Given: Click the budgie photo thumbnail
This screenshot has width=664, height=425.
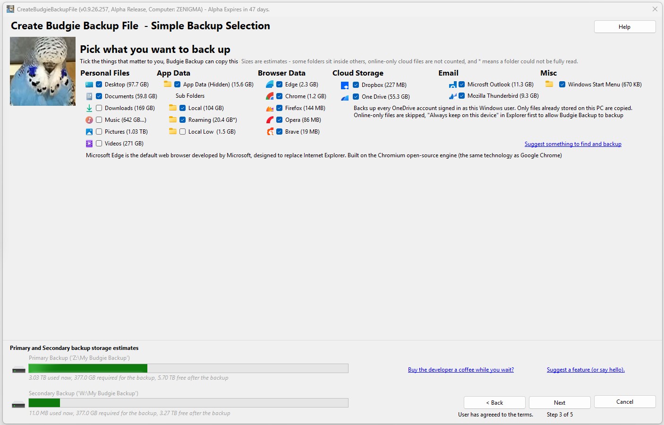Looking at the screenshot, I should [x=43, y=71].
